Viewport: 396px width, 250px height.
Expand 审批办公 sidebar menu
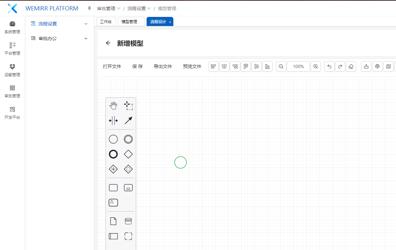59,38
